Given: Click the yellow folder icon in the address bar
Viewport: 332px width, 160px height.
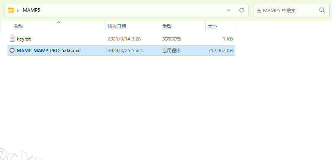Looking at the screenshot, I should [x=11, y=10].
